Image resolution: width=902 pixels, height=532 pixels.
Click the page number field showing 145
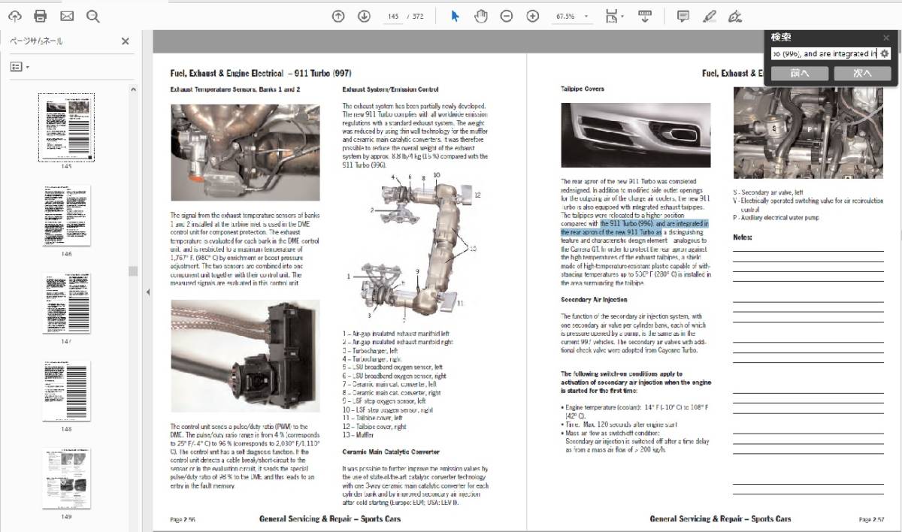[392, 16]
